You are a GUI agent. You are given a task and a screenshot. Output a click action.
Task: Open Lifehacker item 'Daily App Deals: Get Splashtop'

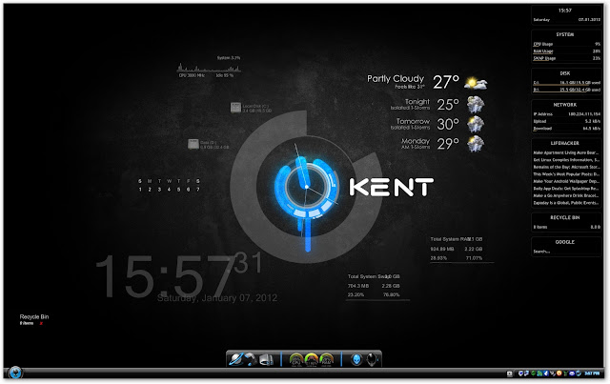coord(566,189)
